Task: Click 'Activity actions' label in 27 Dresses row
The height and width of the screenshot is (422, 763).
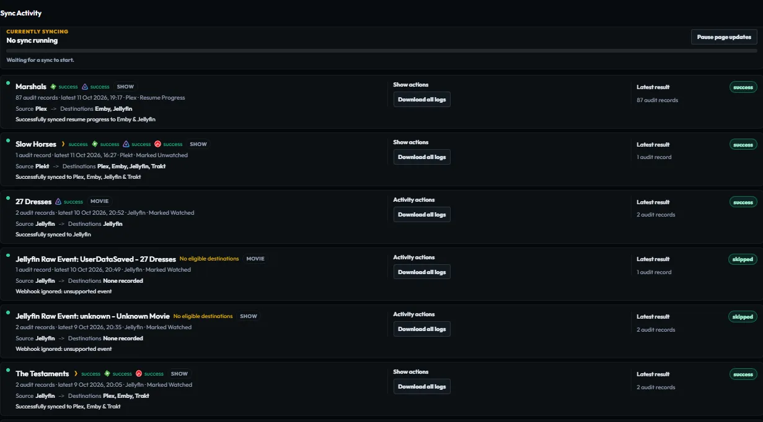Action: (414, 200)
